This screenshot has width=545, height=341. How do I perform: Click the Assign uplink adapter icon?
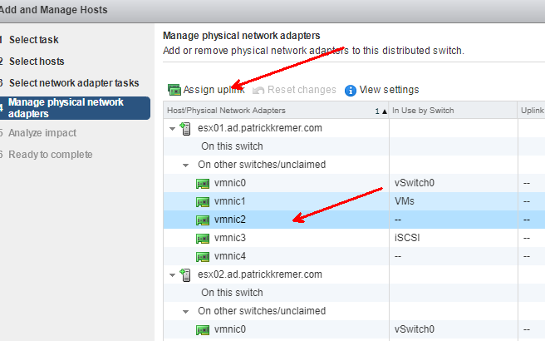click(174, 90)
